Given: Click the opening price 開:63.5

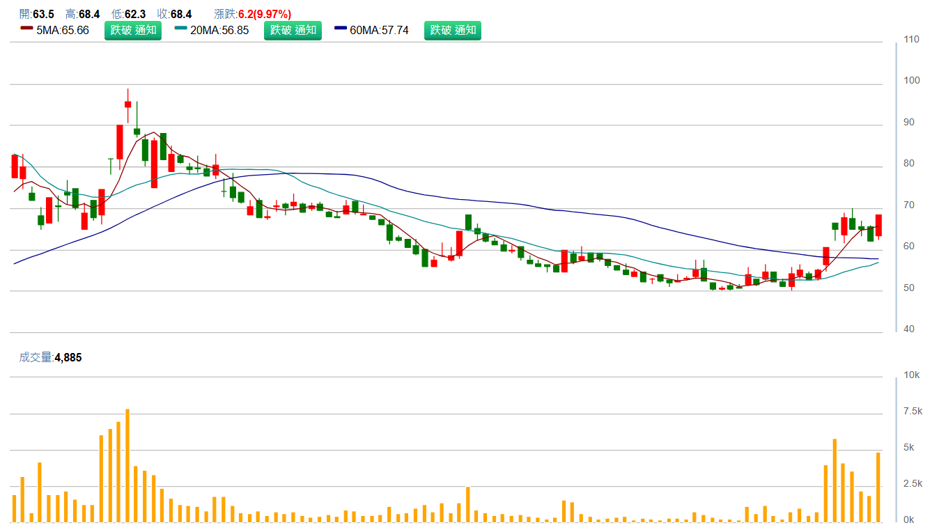Looking at the screenshot, I should (37, 14).
